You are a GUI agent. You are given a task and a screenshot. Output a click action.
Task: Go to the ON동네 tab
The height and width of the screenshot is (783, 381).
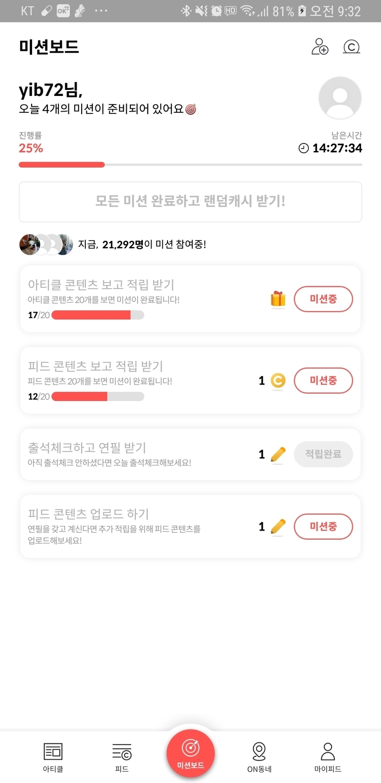tap(259, 757)
